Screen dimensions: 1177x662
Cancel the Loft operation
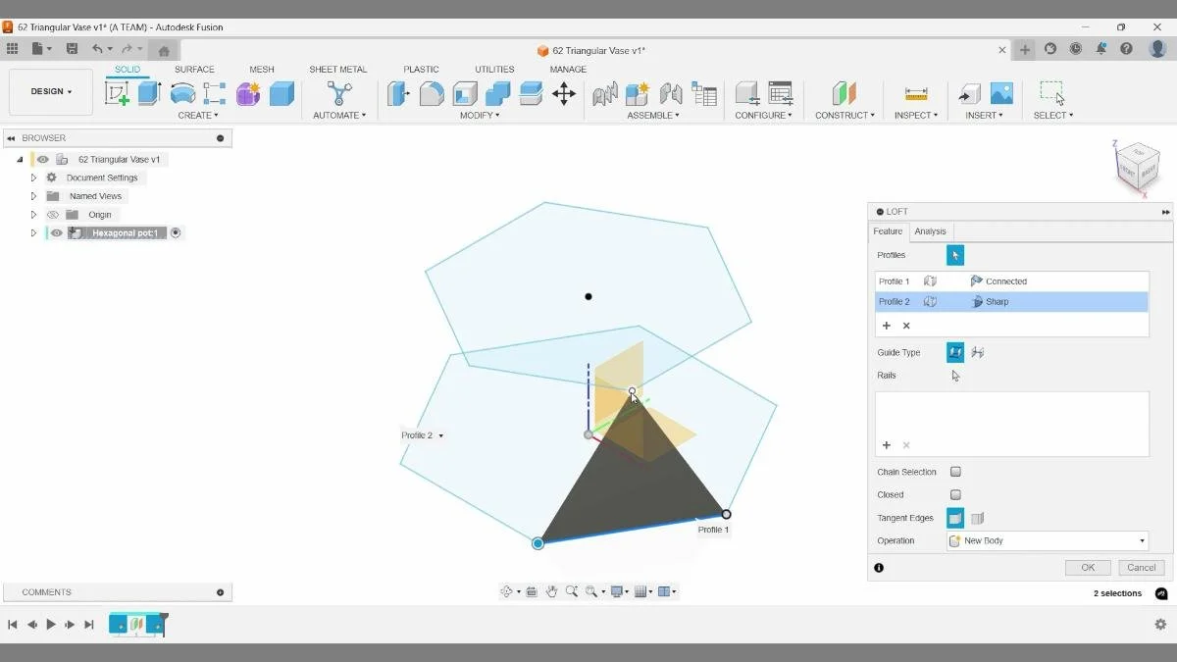click(x=1140, y=567)
